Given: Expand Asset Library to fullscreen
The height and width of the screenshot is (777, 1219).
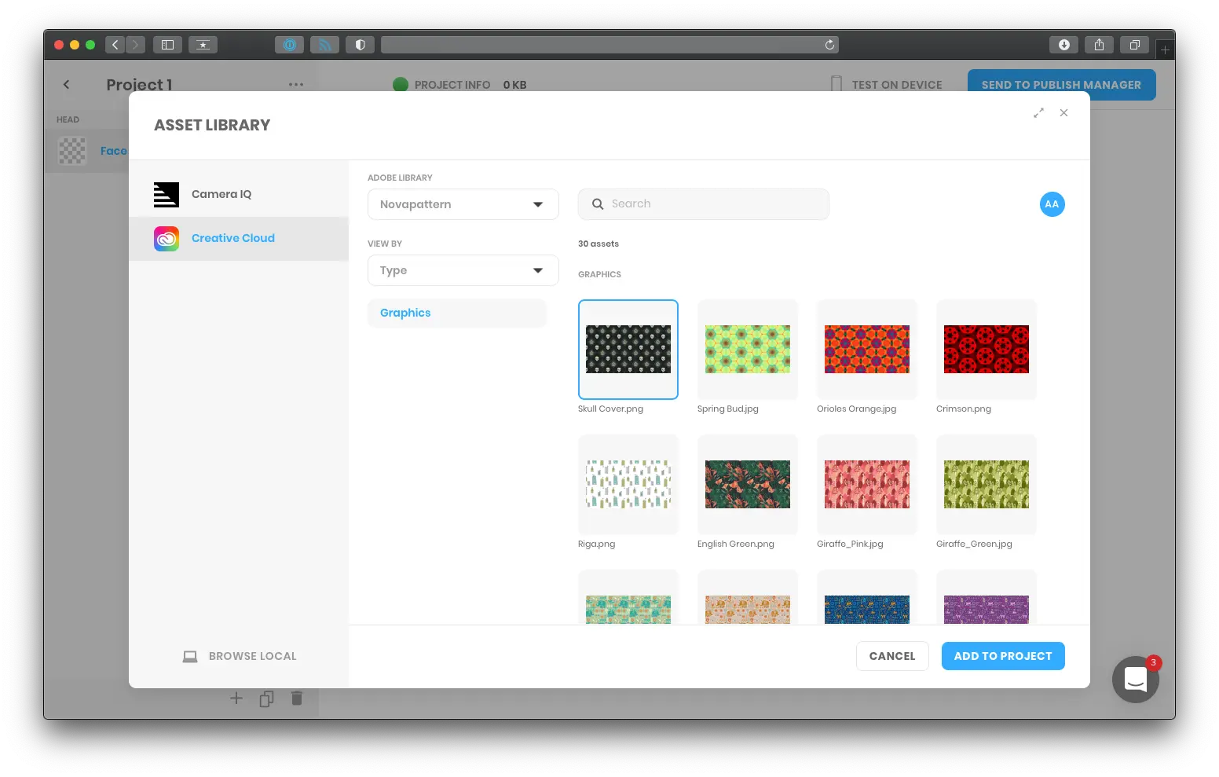Looking at the screenshot, I should coord(1038,112).
